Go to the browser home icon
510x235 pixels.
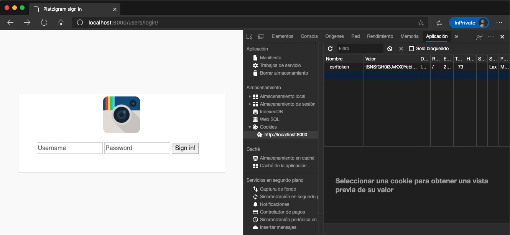tap(61, 23)
